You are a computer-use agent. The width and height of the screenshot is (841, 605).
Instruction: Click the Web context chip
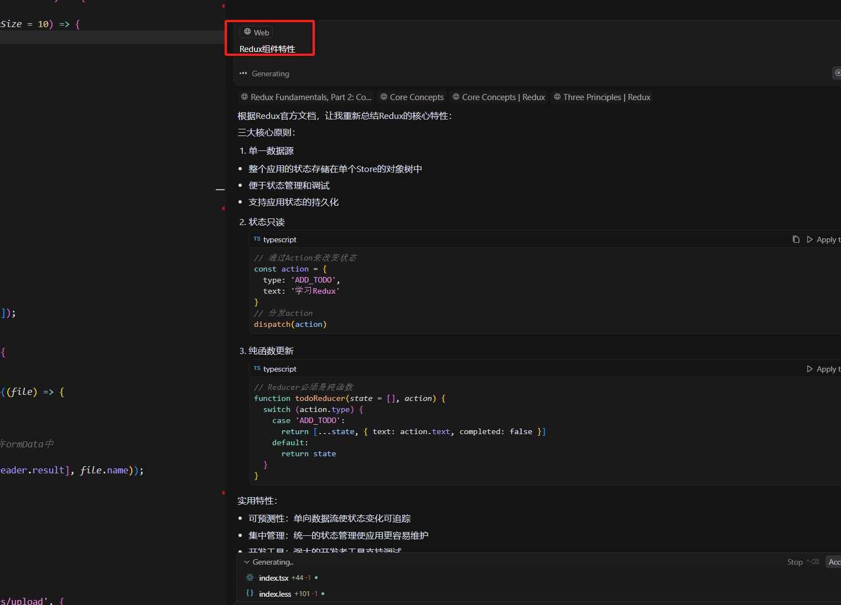(x=256, y=32)
